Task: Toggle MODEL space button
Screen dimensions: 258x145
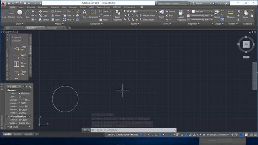Action: 134,135
